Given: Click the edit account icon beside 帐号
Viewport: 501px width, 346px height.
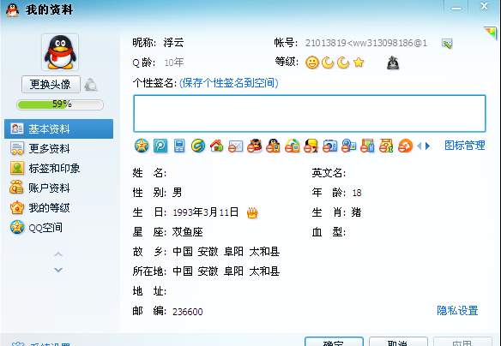Looking at the screenshot, I should [447, 44].
